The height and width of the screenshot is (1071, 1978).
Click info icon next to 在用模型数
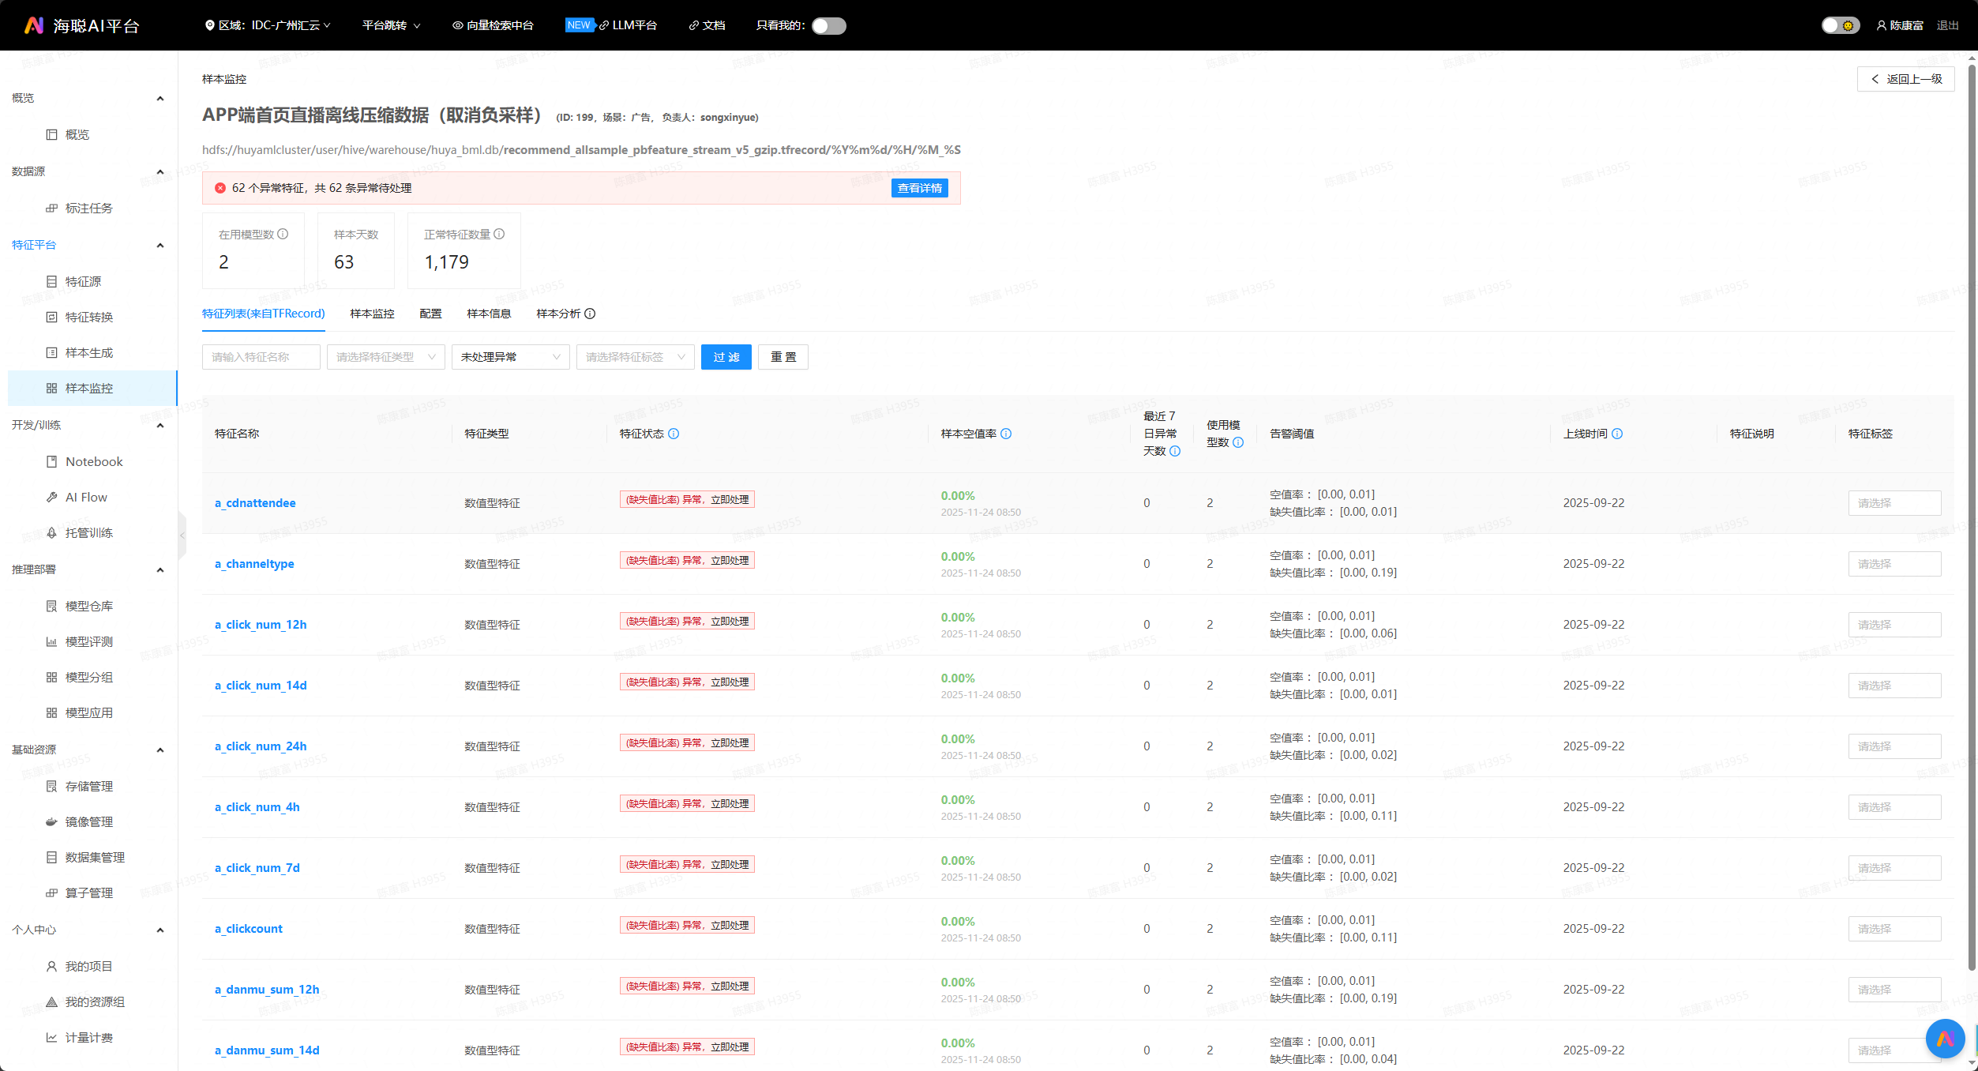coord(283,234)
